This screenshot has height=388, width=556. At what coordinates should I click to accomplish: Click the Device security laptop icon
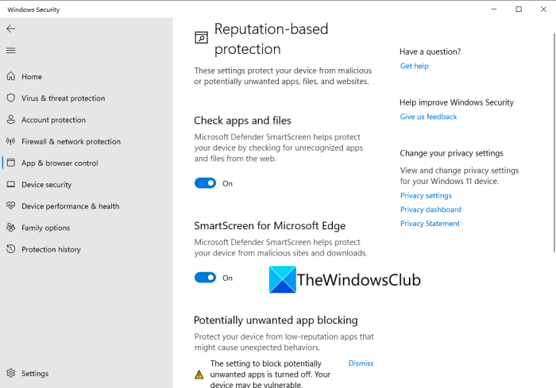coord(11,184)
